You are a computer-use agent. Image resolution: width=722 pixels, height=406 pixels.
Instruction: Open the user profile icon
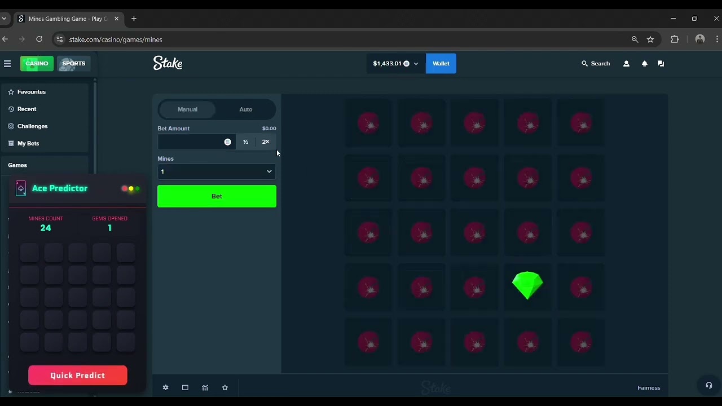626,64
